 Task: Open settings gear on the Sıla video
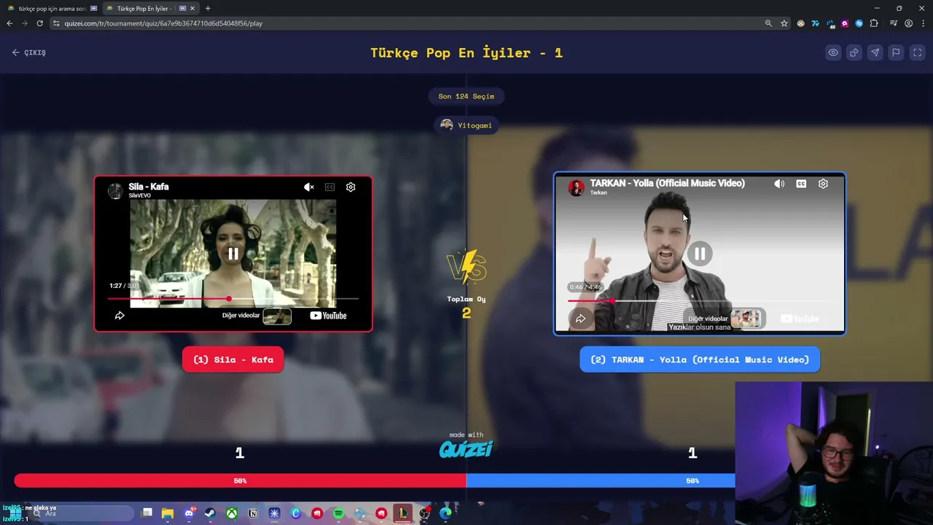pyautogui.click(x=351, y=187)
